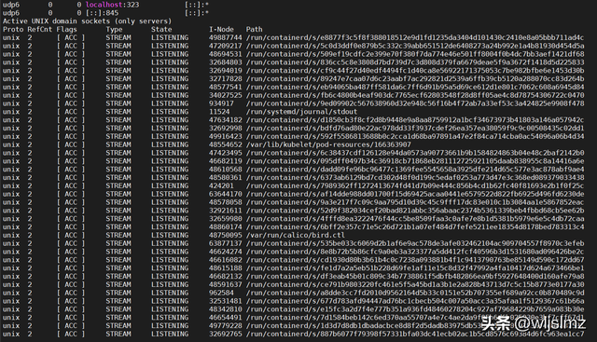The width and height of the screenshot is (597, 342).
Task: Click the 'I-Node' column header
Action: (221, 29)
